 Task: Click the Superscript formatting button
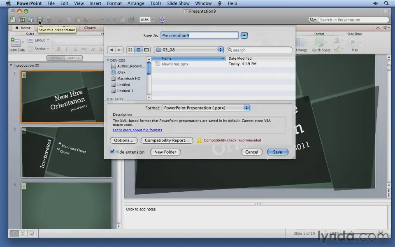pos(93,49)
